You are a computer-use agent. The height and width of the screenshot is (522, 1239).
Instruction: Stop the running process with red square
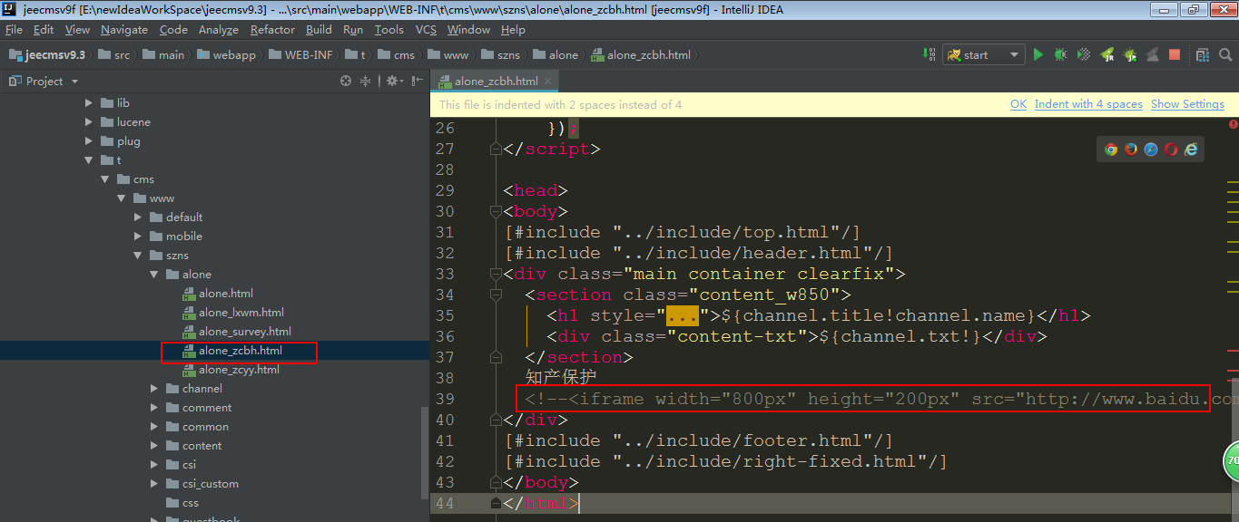pyautogui.click(x=1175, y=54)
